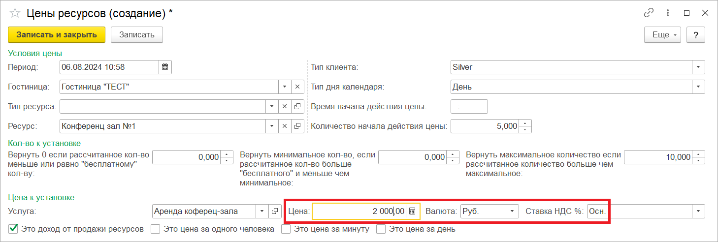Enable Это цена за день checkbox
The height and width of the screenshot is (242, 718).
(x=381, y=229)
